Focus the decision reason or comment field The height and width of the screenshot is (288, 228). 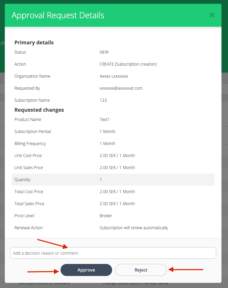point(113,253)
